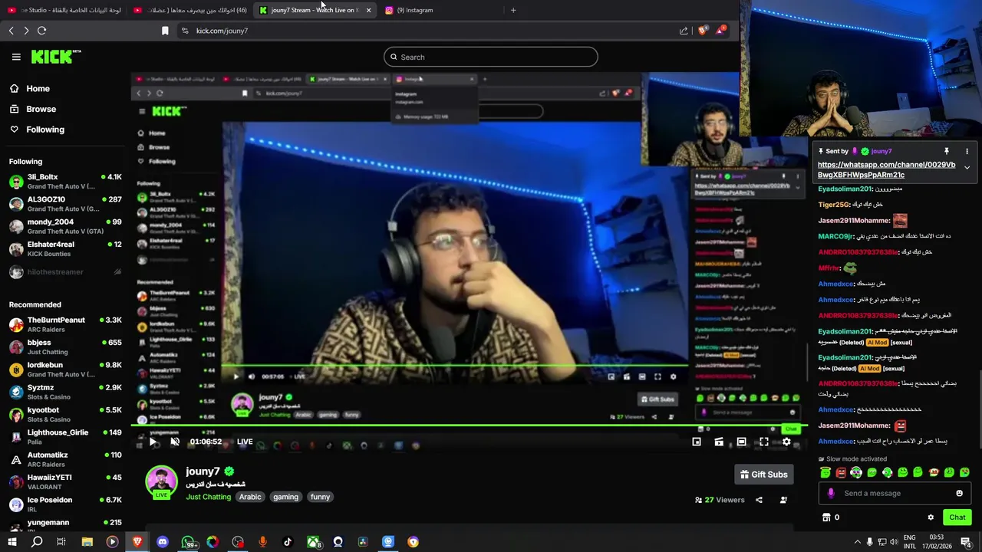Click the follow user icon beside share
This screenshot has width=982, height=552.
click(x=783, y=500)
